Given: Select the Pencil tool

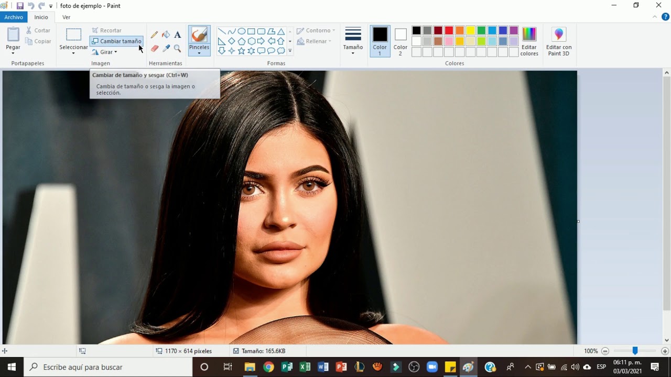Looking at the screenshot, I should [x=154, y=35].
